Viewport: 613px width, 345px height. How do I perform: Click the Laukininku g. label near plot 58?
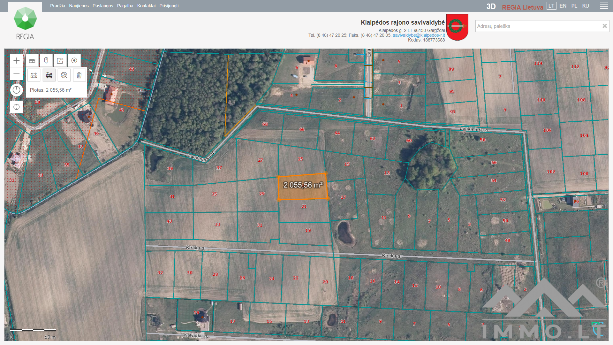(x=474, y=129)
